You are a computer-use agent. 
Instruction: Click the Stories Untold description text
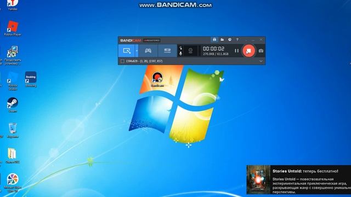[x=312, y=186]
